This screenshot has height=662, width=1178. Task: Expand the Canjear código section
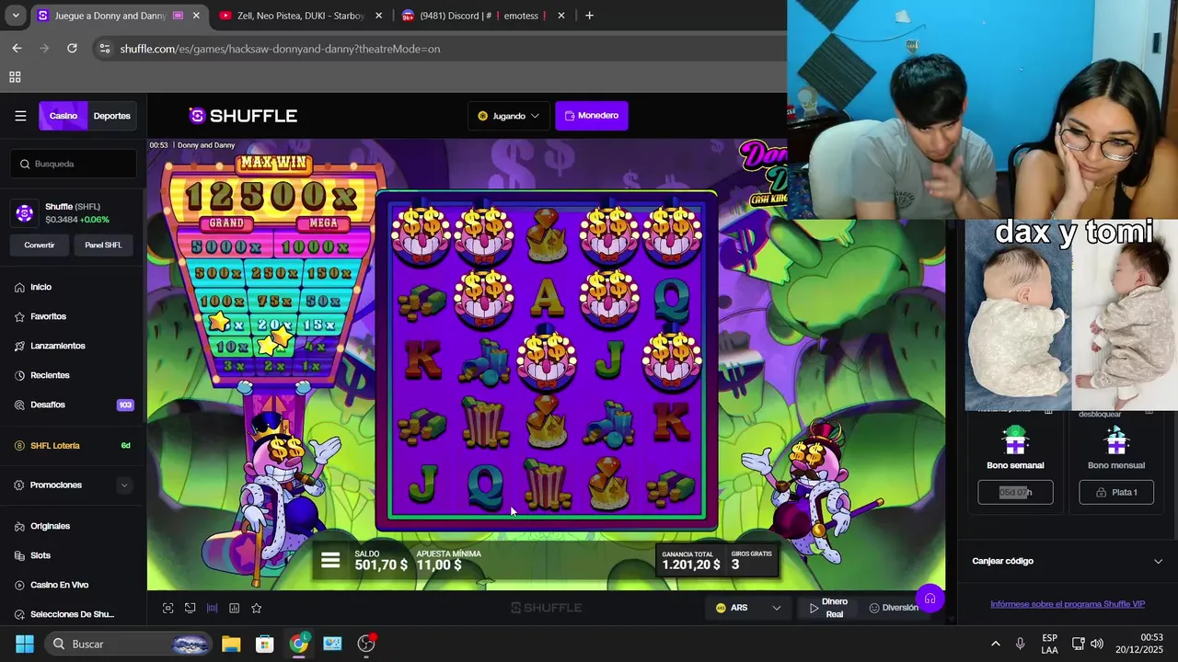point(1068,561)
